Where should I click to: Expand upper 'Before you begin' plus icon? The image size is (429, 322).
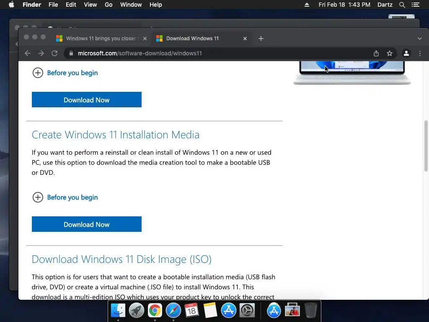pyautogui.click(x=38, y=73)
